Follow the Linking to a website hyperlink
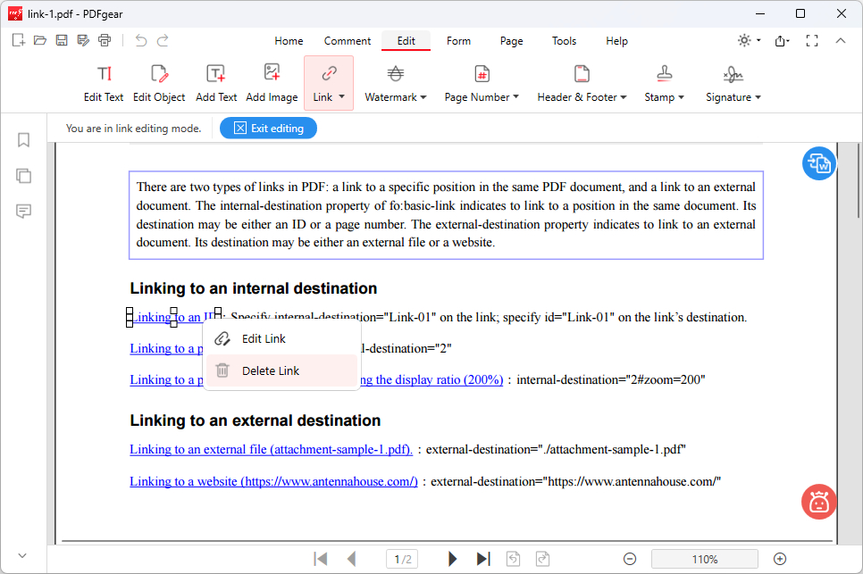This screenshot has height=574, width=863. pos(272,481)
